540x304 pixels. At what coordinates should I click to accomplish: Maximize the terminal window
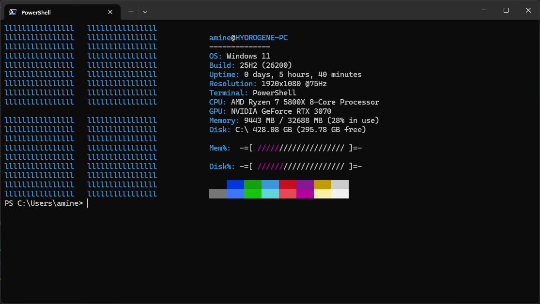coord(506,10)
